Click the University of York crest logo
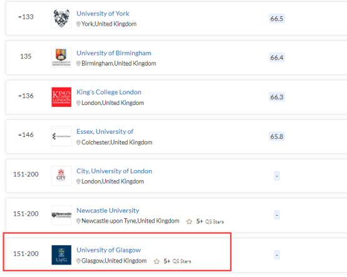Viewport: 347px width, 277px height. pyautogui.click(x=61, y=18)
